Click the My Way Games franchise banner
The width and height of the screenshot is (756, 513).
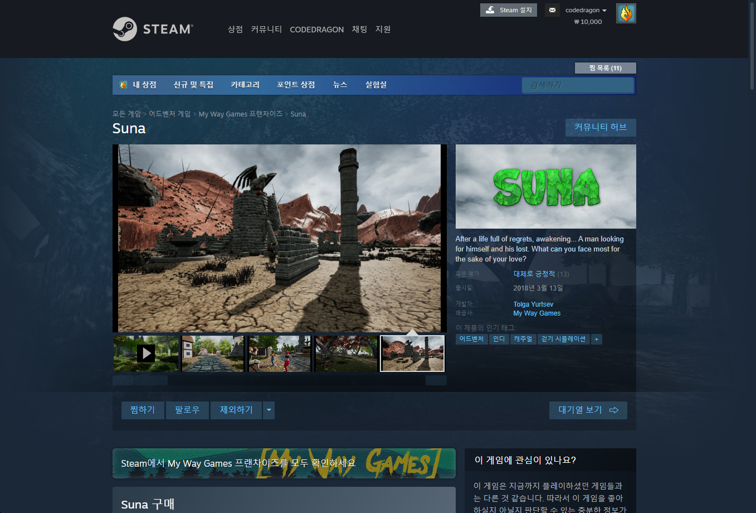pos(284,463)
